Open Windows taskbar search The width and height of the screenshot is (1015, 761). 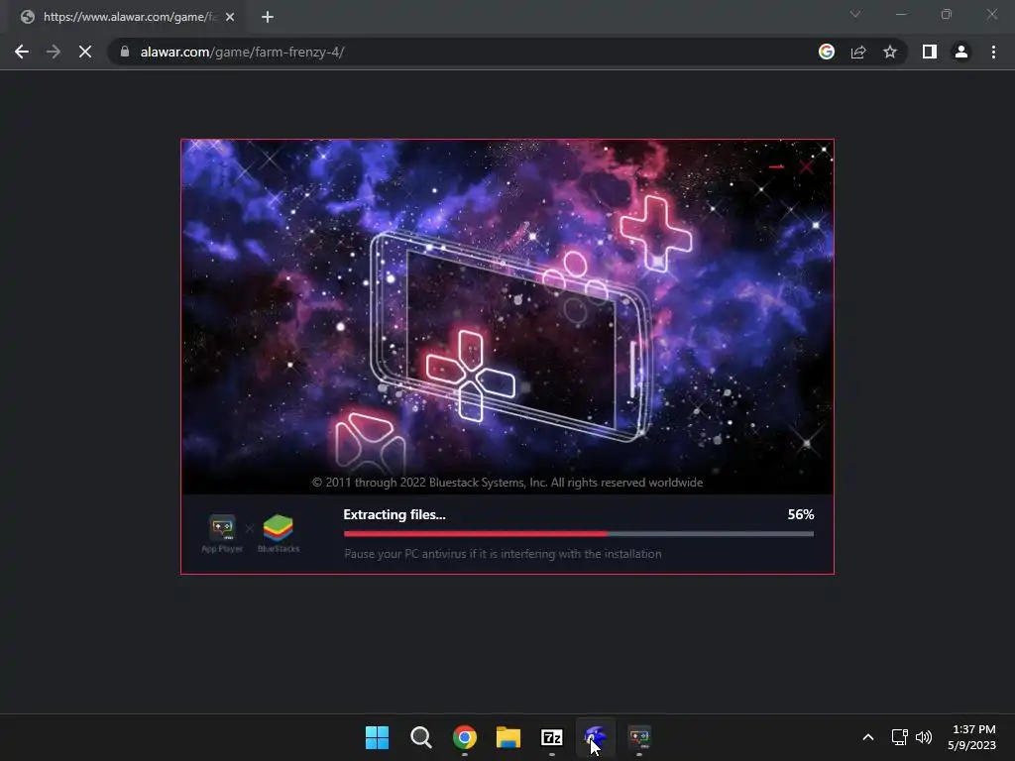[420, 737]
